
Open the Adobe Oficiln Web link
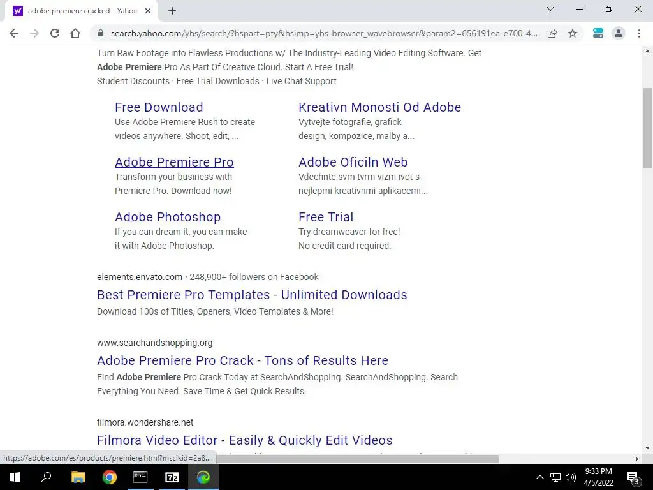click(x=353, y=162)
